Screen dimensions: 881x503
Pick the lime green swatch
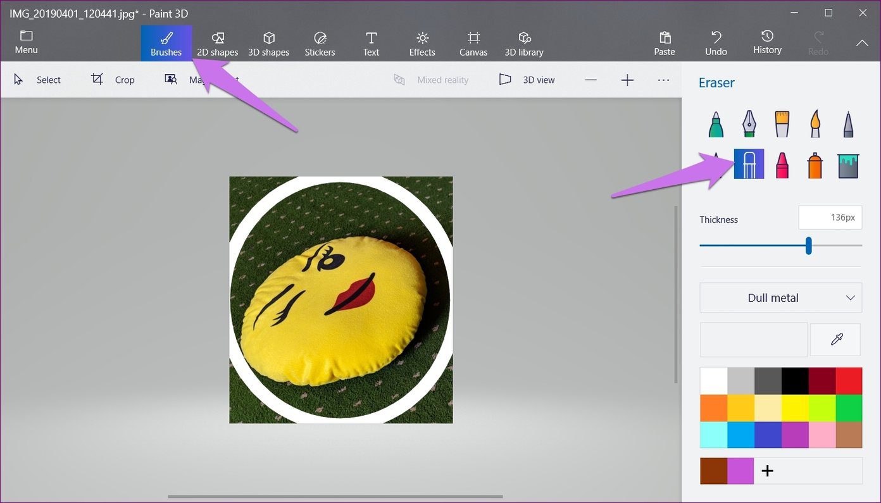pos(822,408)
